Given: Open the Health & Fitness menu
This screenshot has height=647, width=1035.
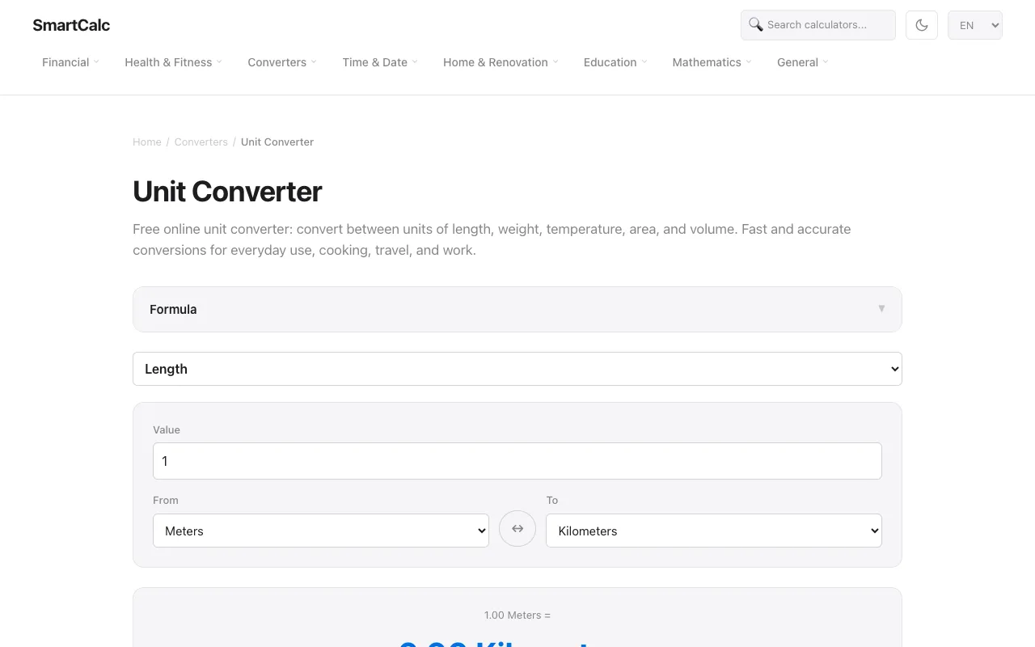Looking at the screenshot, I should 173,62.
